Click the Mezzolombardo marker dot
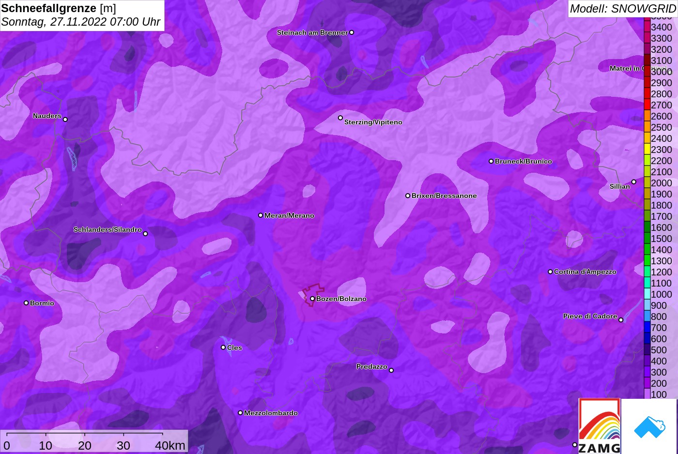This screenshot has width=678, height=454. pos(240,413)
